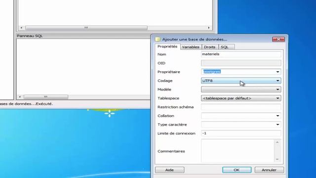Click upper pane horizontal scrollbar left arrow
The height and width of the screenshot is (178, 316).
point(21,28)
